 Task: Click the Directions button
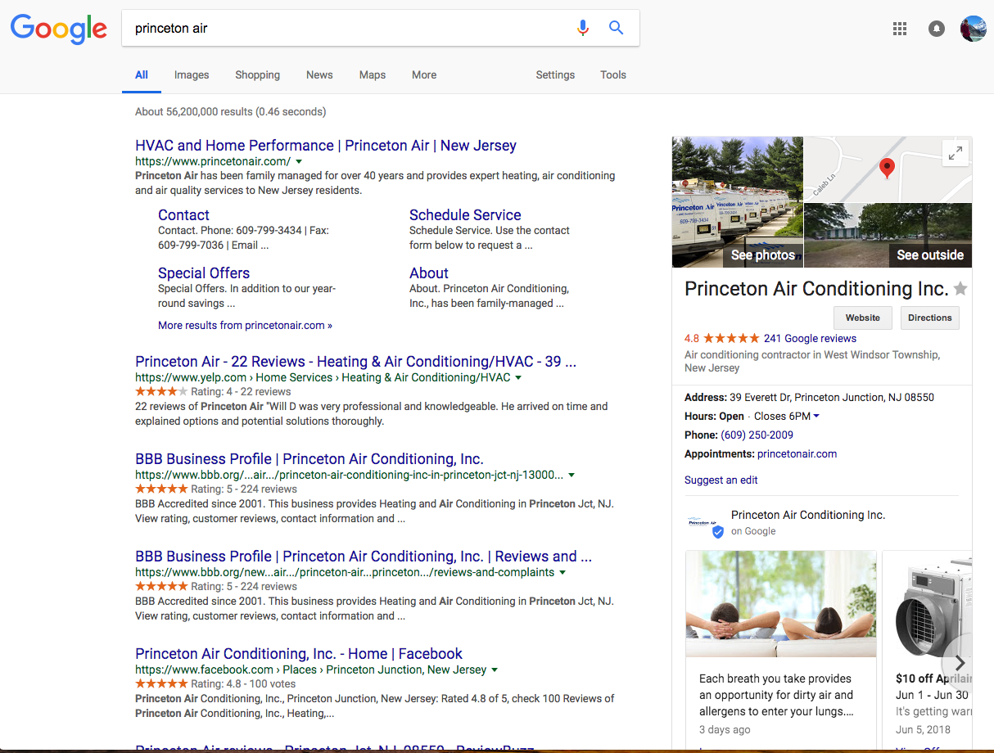tap(929, 318)
